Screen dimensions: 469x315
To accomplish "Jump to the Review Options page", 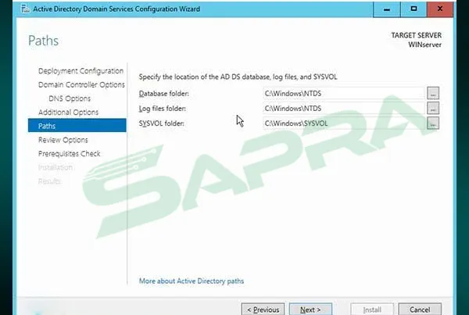I will (63, 140).
